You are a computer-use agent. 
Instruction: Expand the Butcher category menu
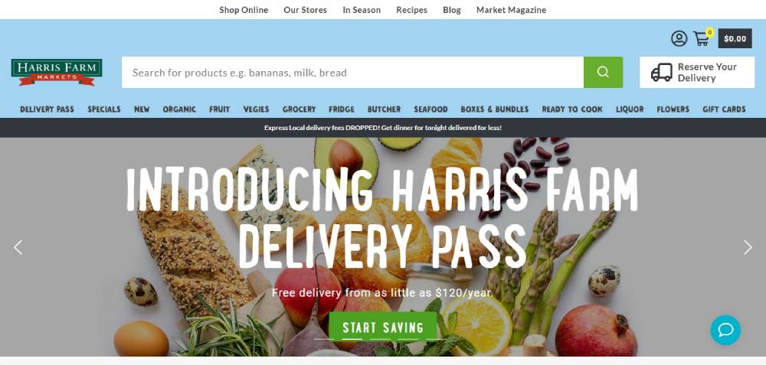(384, 109)
